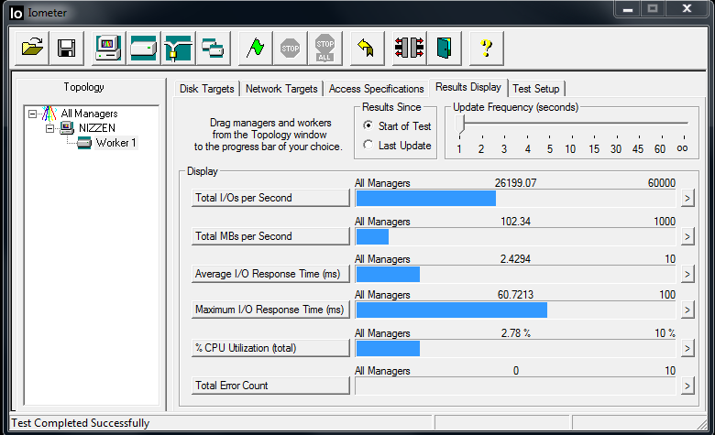Image resolution: width=715 pixels, height=435 pixels.
Task: Add a new disk worker
Action: coord(143,48)
